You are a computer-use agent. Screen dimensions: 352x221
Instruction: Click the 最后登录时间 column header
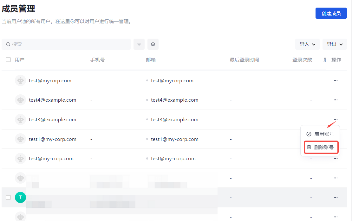pos(244,60)
